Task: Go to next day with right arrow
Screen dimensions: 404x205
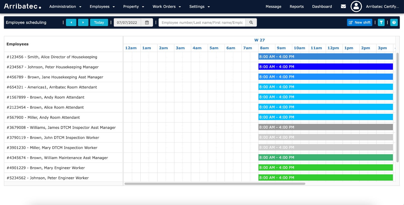Action: point(83,23)
